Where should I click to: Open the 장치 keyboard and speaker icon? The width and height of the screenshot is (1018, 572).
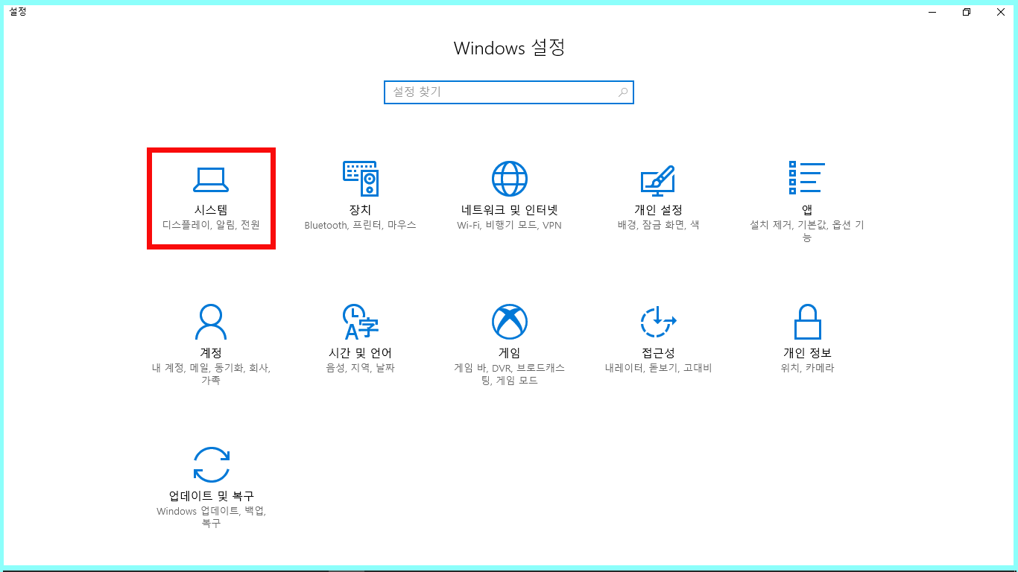pos(360,179)
